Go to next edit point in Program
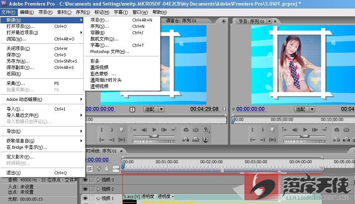355x204 pixels. pos(325,129)
